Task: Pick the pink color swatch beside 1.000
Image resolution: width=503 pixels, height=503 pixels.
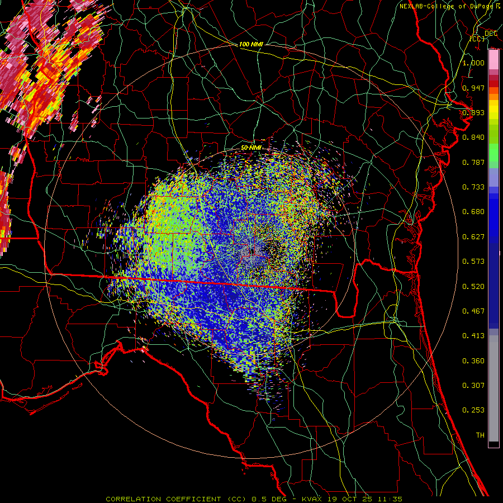Action: [x=493, y=60]
